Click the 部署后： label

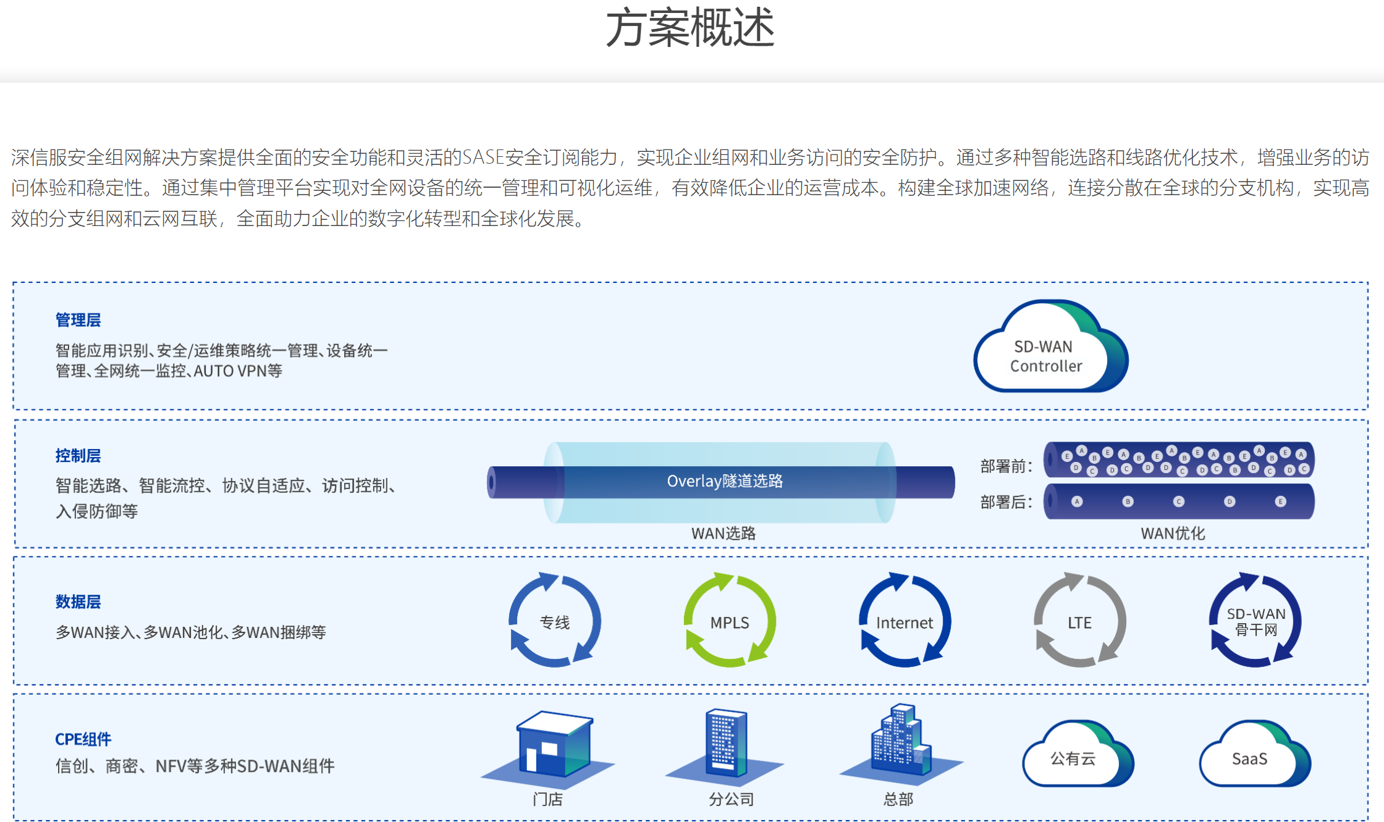(x=1006, y=502)
